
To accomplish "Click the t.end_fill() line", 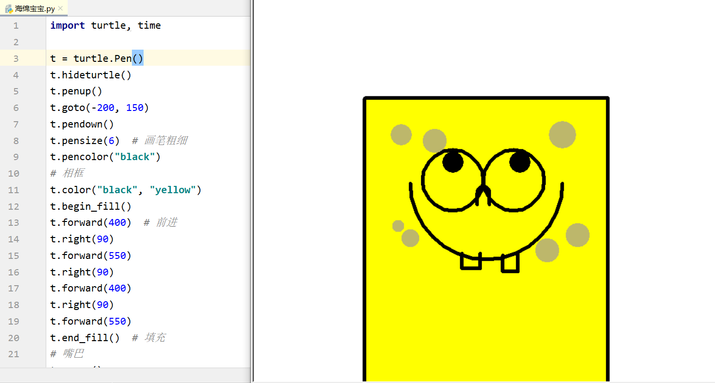I will tap(85, 338).
